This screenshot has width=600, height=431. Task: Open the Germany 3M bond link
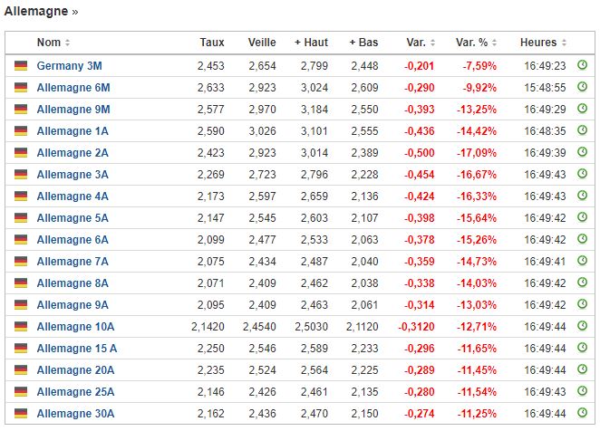69,66
